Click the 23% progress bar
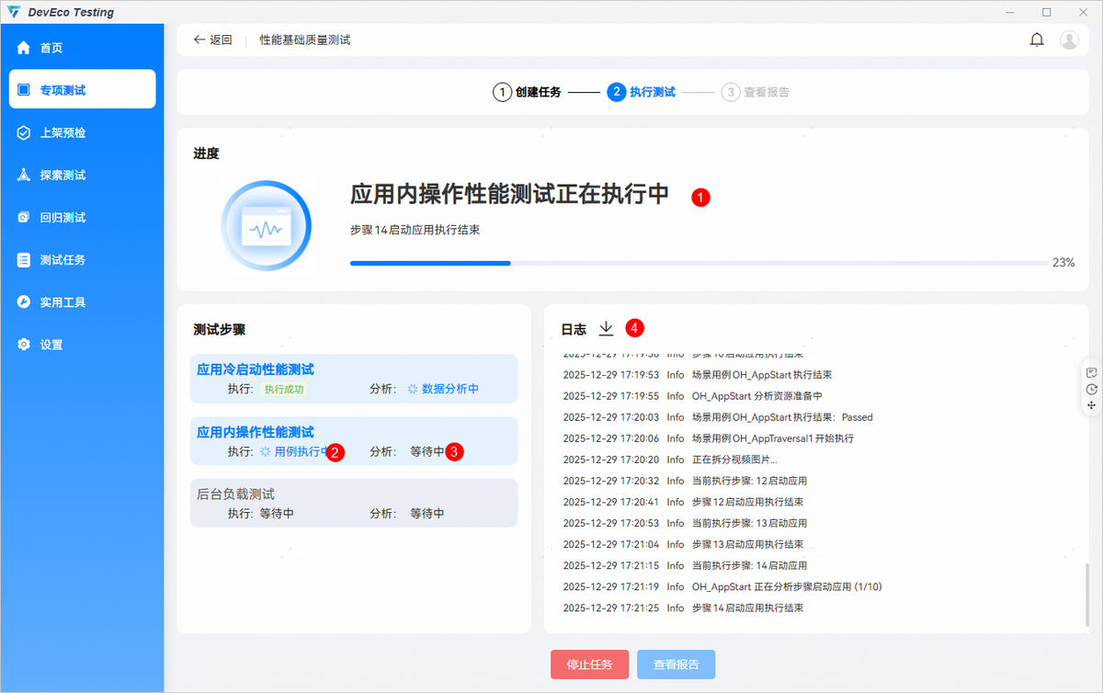Image resolution: width=1103 pixels, height=693 pixels. (x=699, y=263)
